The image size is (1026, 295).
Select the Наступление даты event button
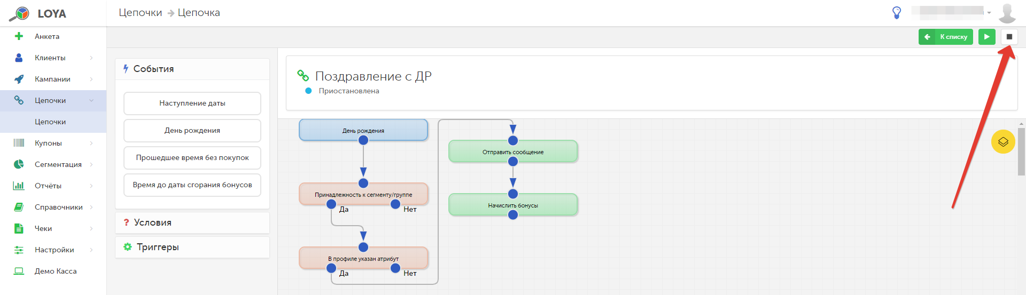point(192,103)
